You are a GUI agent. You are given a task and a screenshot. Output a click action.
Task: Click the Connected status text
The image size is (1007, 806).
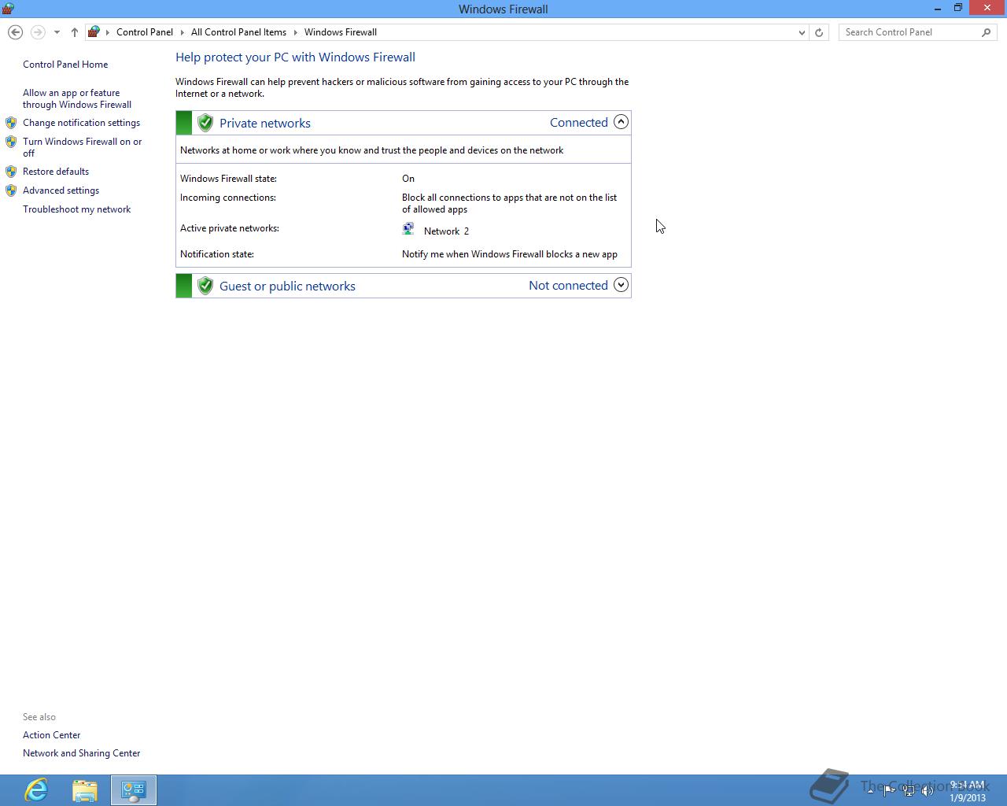[x=579, y=122]
